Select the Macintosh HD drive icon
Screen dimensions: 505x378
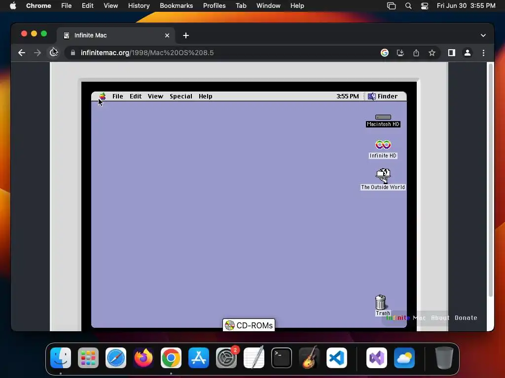point(383,121)
